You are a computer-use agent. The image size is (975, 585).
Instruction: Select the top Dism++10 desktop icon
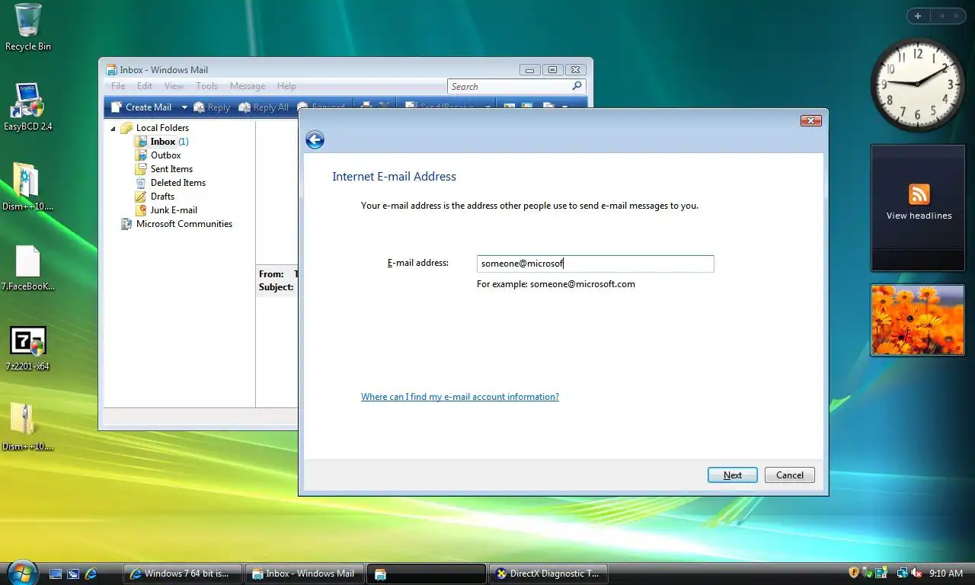[x=28, y=187]
